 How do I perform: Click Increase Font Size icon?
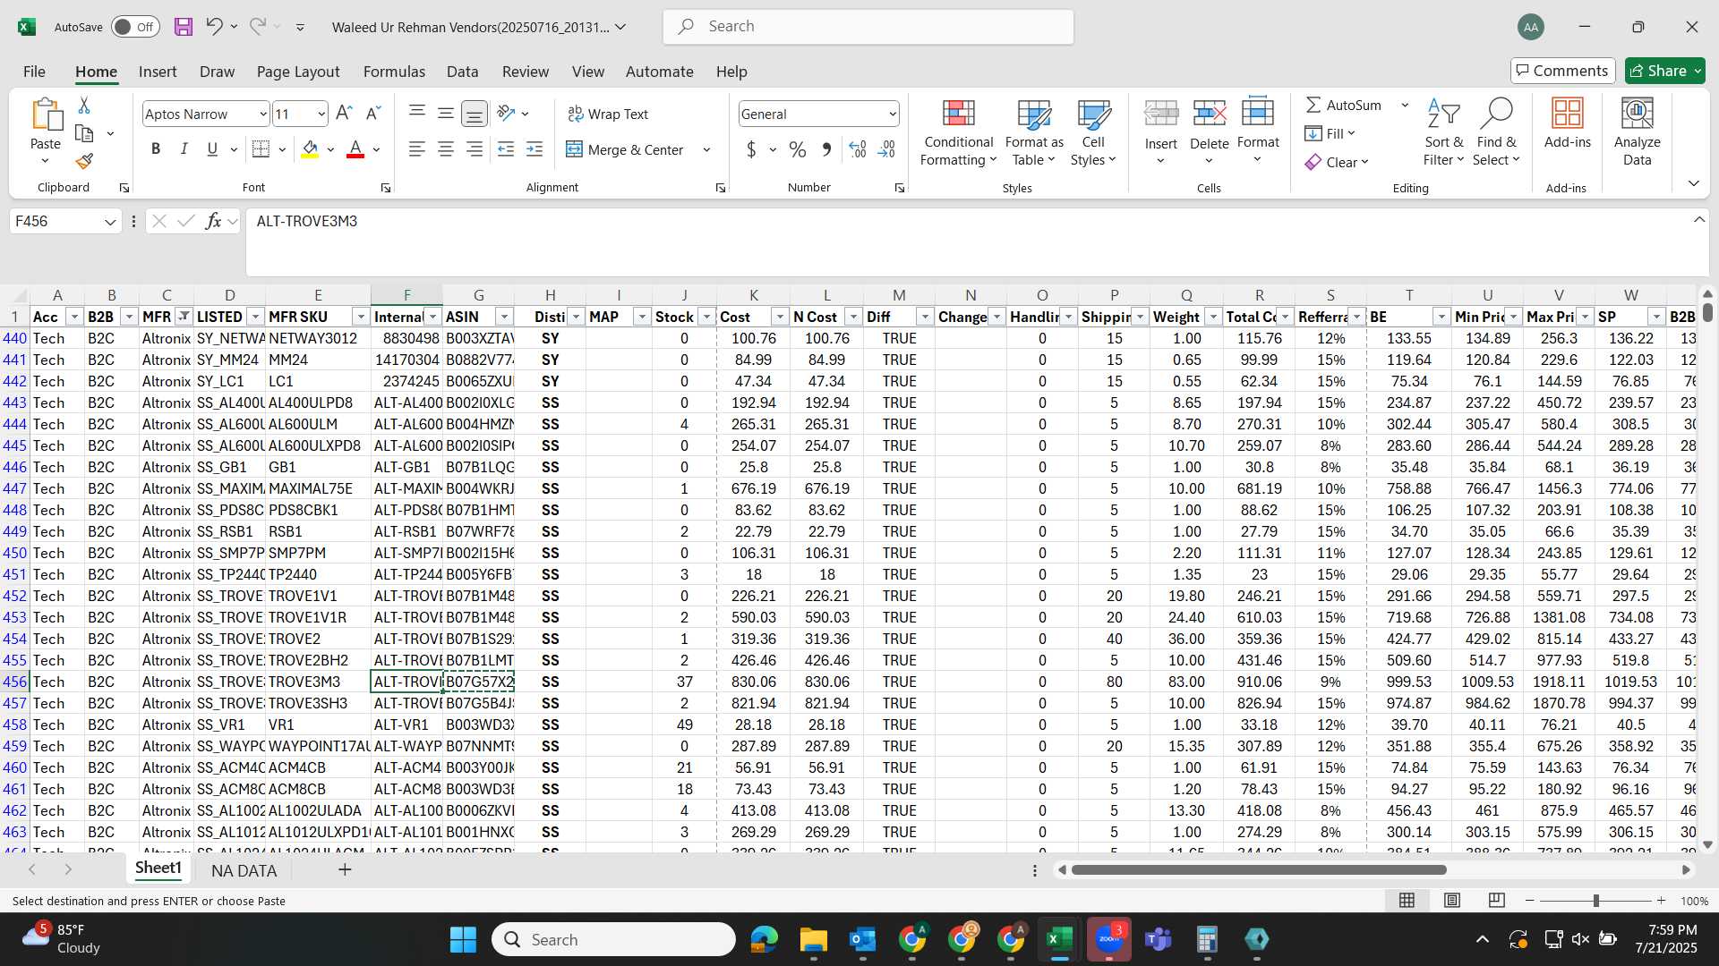(x=344, y=114)
